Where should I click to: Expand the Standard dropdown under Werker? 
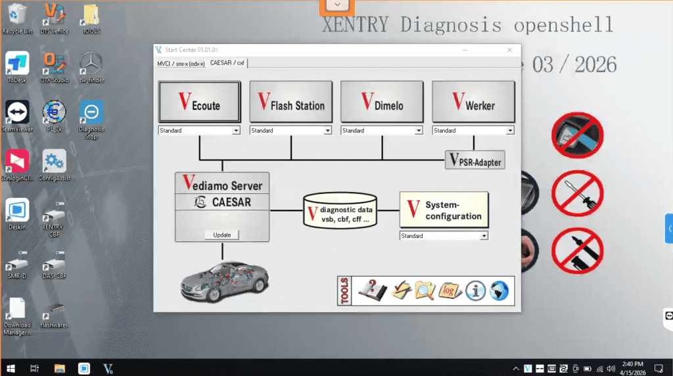[x=509, y=131]
